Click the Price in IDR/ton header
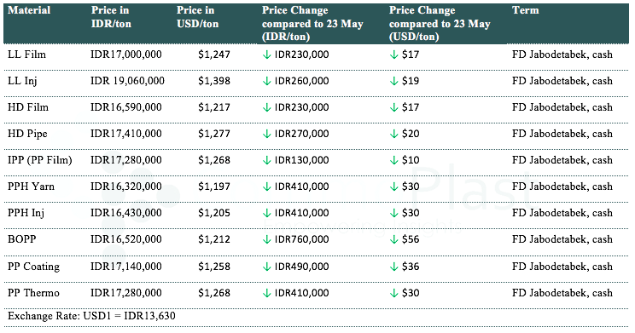The width and height of the screenshot is (635, 333). (111, 17)
